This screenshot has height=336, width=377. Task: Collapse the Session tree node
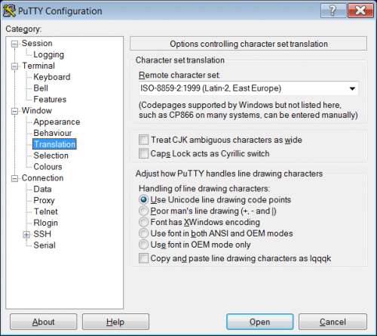click(x=14, y=44)
